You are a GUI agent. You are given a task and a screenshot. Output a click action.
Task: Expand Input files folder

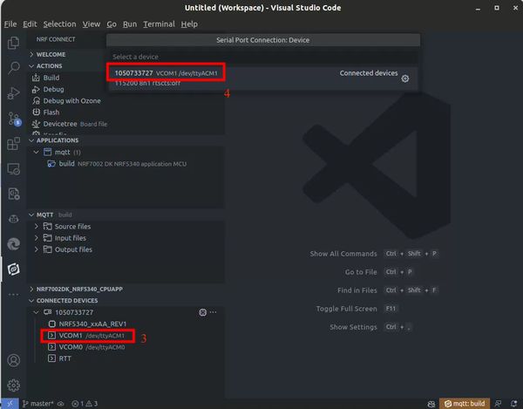click(x=37, y=238)
